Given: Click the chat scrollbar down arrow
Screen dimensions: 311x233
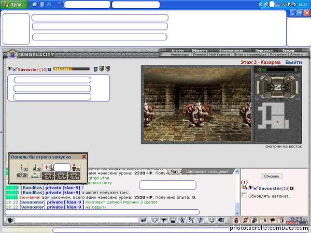Looking at the screenshot, I should 237,213.
